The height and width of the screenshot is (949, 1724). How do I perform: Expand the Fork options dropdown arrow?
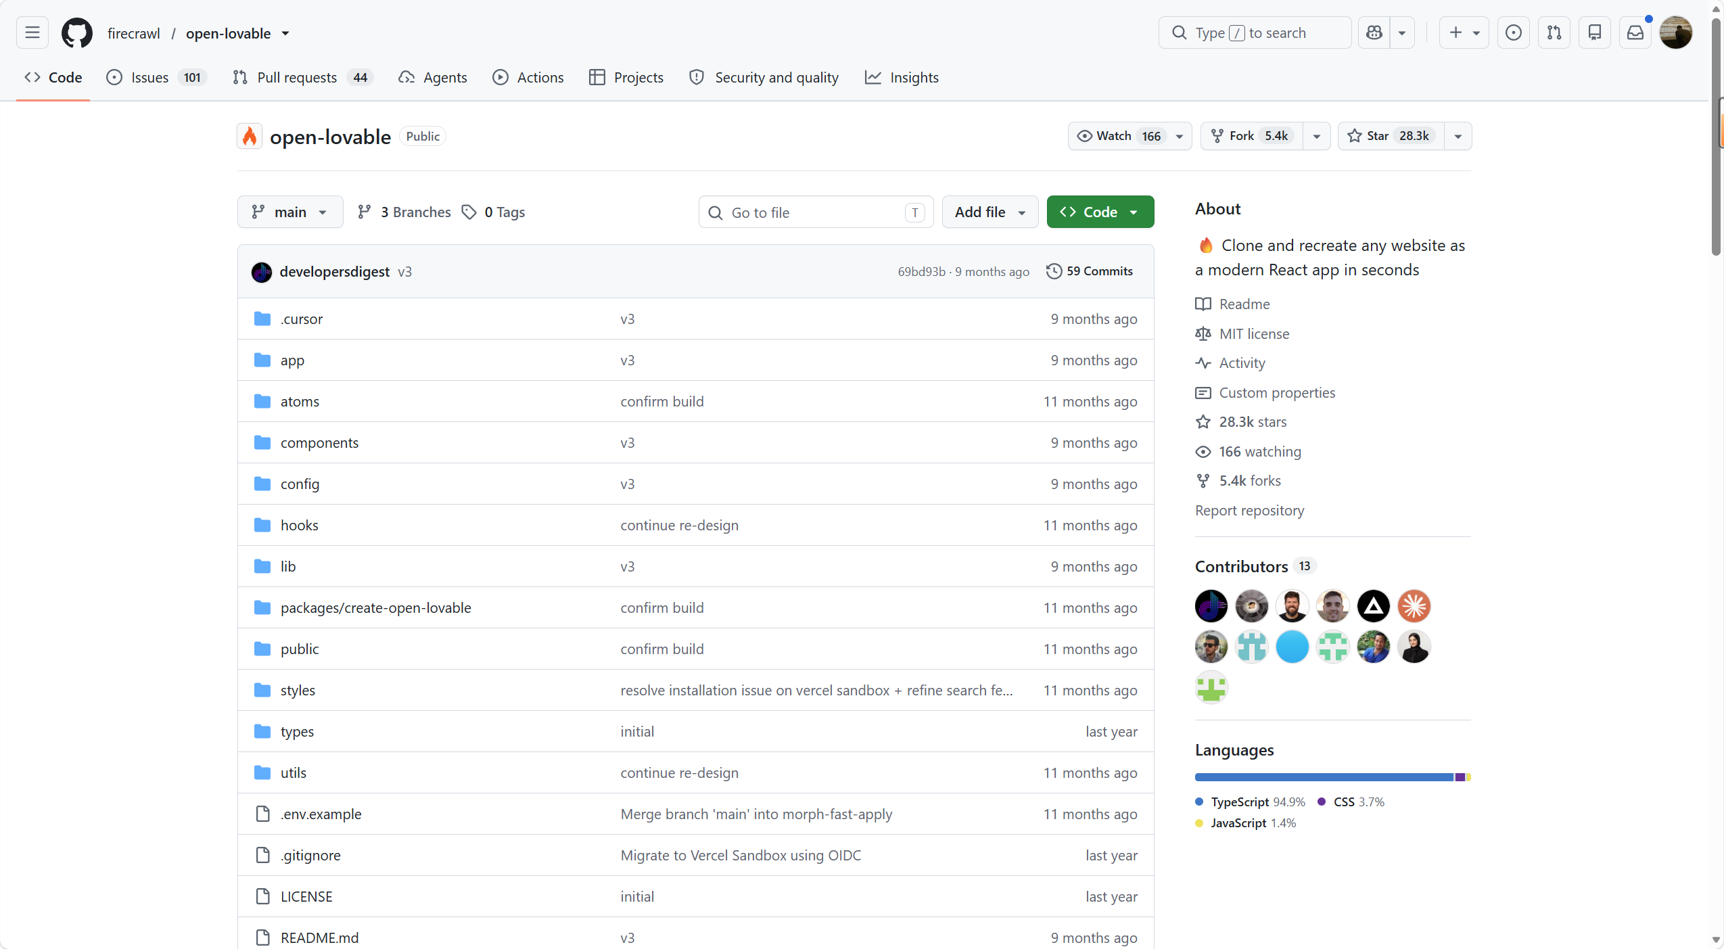pyautogui.click(x=1317, y=136)
